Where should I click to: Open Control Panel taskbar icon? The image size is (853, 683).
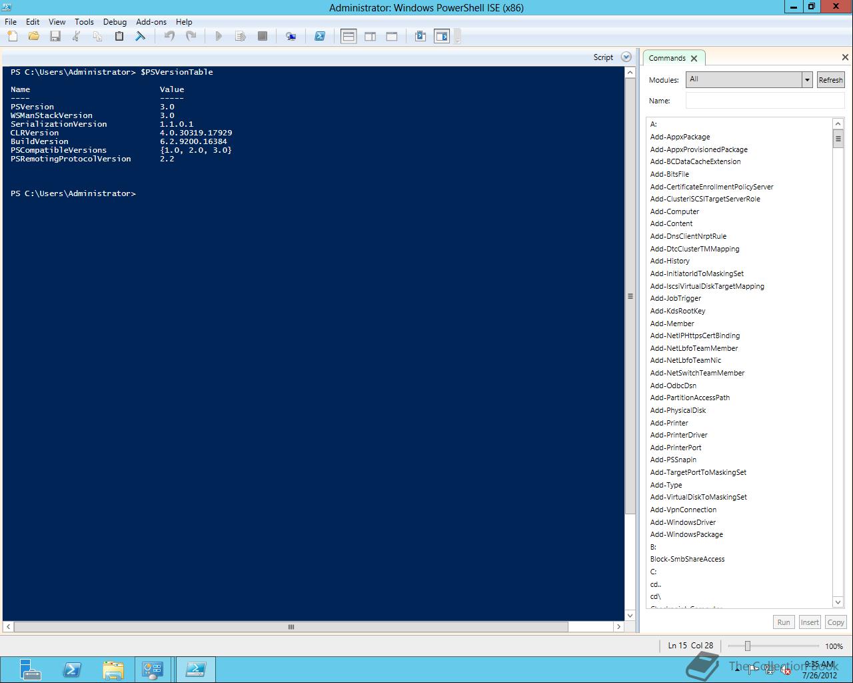153,670
